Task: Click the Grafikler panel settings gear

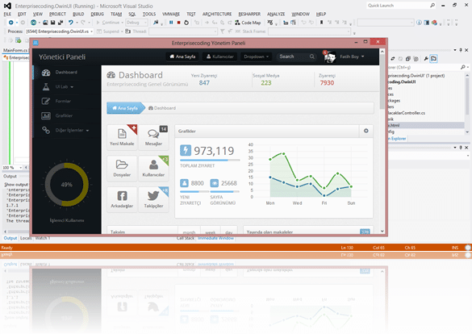Action: pos(366,131)
